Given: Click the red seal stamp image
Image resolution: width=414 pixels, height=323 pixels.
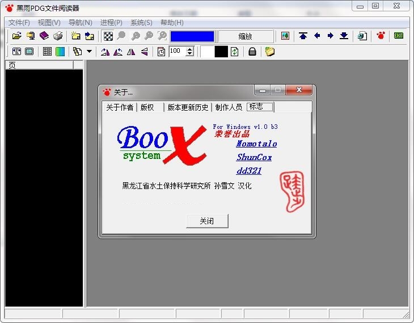Looking at the screenshot, I should (292, 192).
